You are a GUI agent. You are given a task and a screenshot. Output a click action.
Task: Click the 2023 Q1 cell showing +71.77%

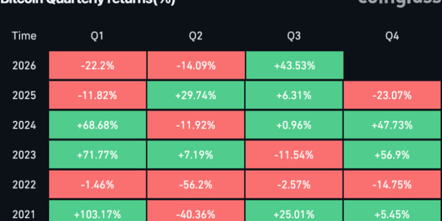point(97,154)
